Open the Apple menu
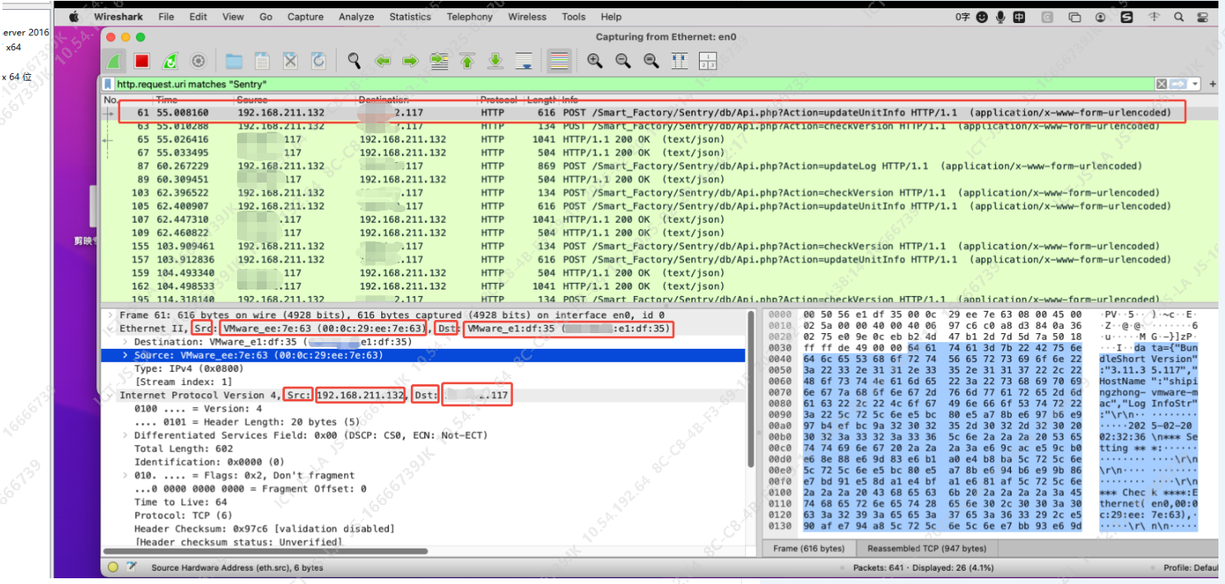The height and width of the screenshot is (584, 1225). (x=74, y=16)
